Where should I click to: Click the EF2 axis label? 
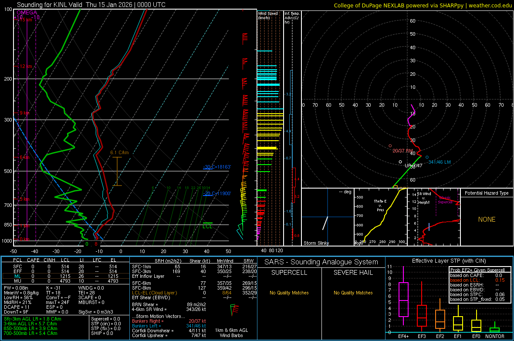(x=440, y=336)
